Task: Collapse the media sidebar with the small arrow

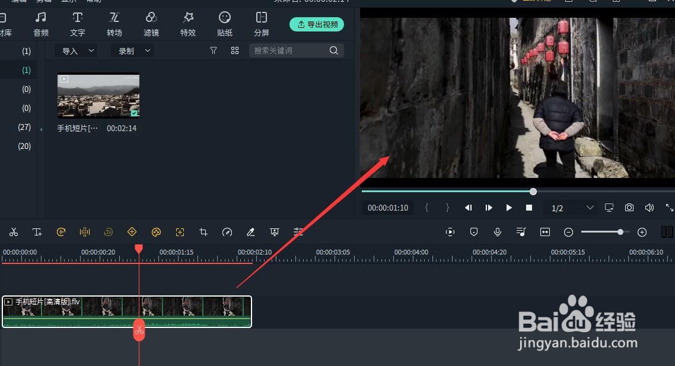Action: coord(41,129)
